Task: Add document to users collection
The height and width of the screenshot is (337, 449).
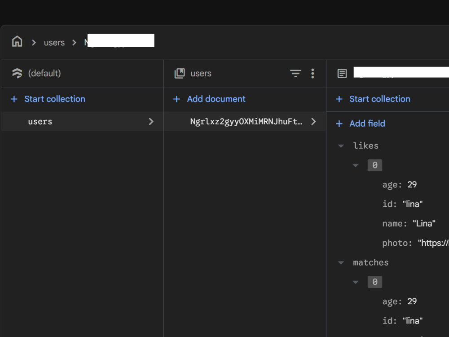Action: (x=209, y=99)
